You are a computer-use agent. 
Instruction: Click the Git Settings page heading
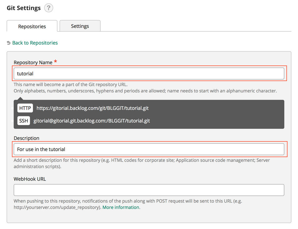coord(24,8)
